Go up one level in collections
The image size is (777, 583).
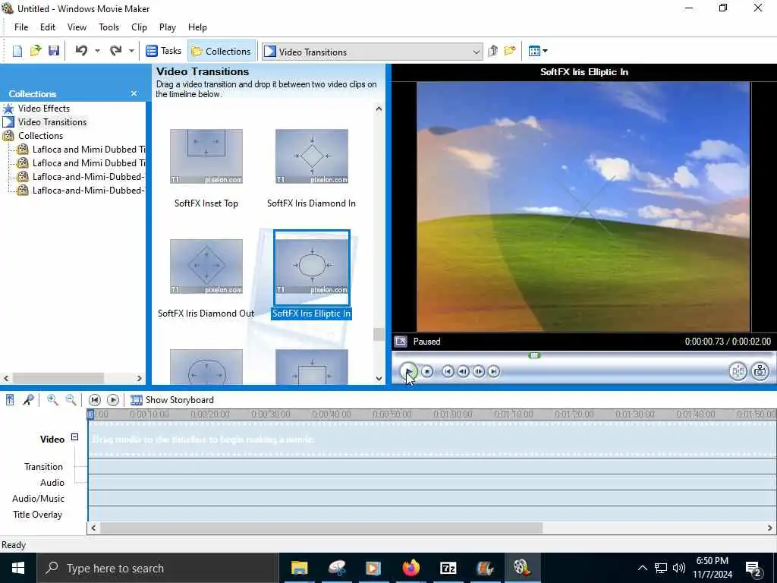pos(492,51)
